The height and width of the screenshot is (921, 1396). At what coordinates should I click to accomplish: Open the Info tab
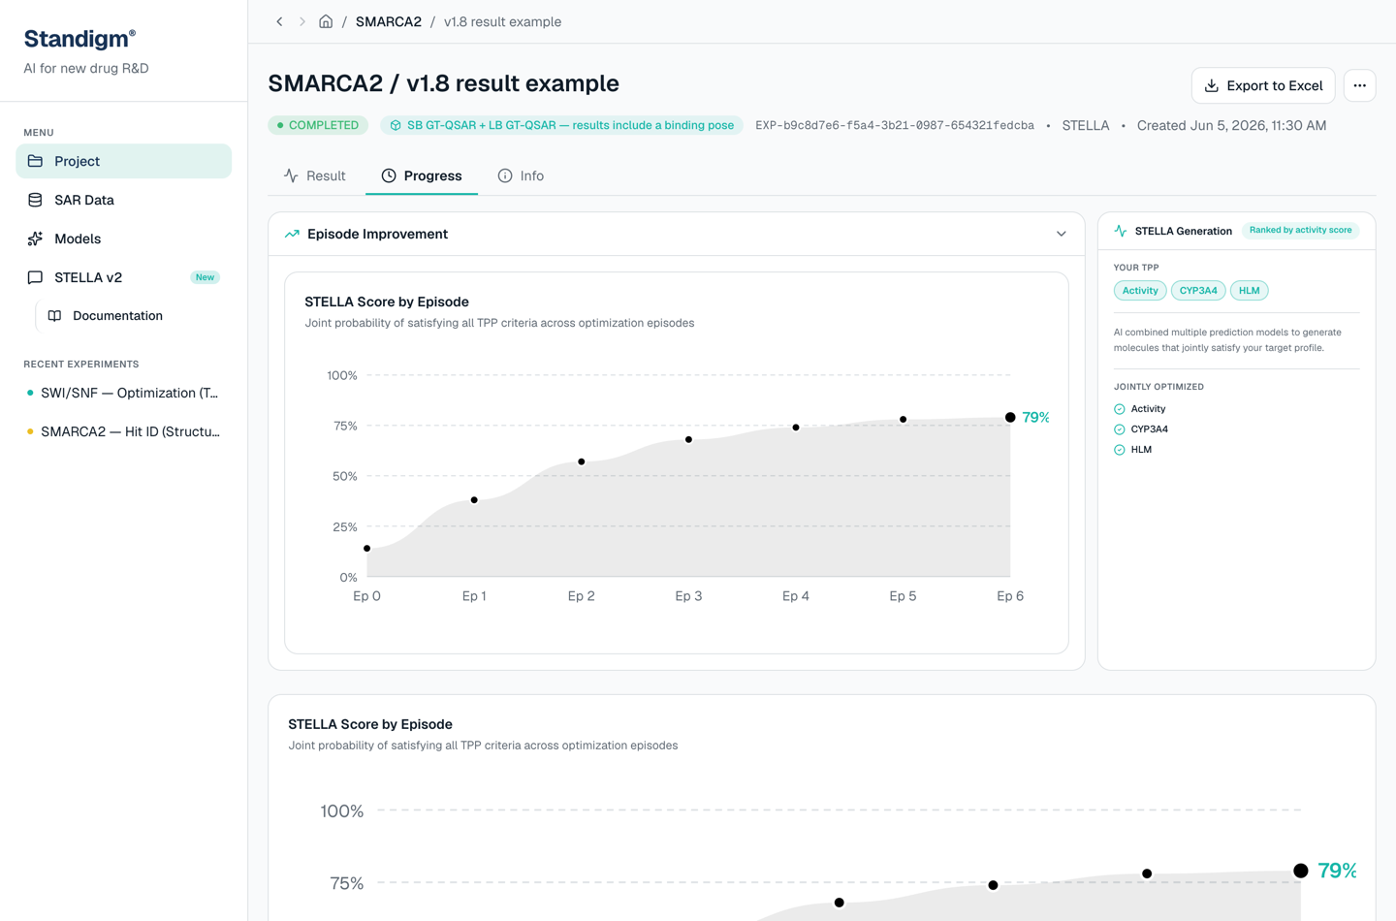coord(521,175)
